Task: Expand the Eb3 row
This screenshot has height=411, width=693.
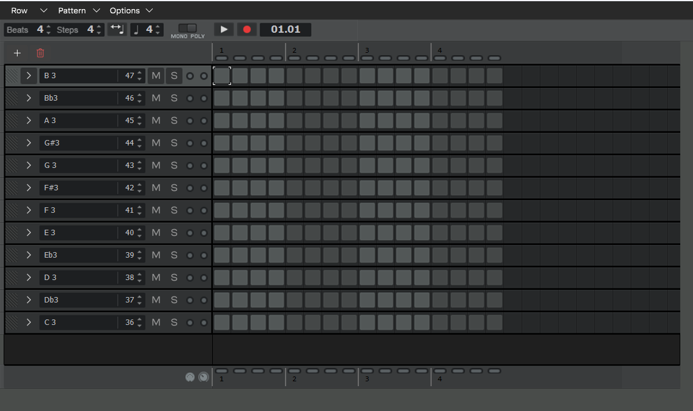Action: pos(28,255)
